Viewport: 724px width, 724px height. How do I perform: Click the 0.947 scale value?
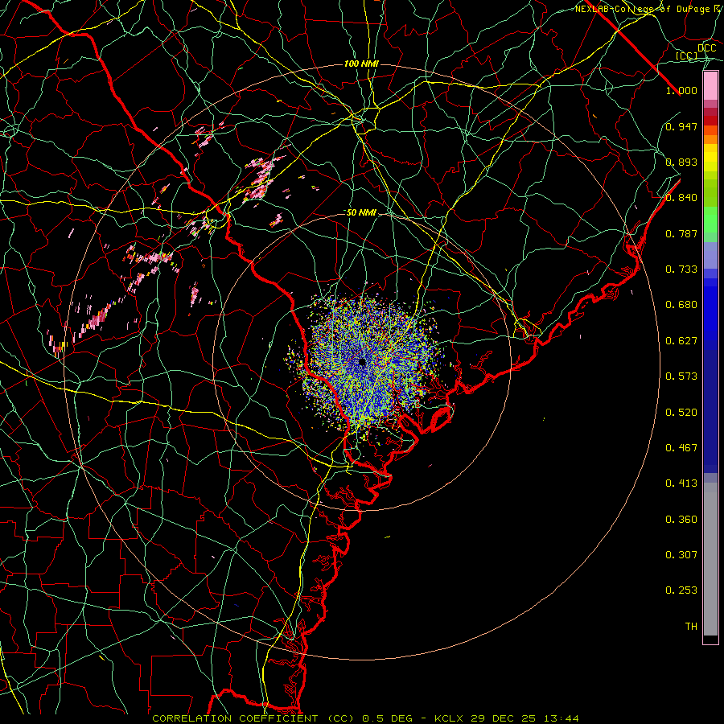coord(681,126)
